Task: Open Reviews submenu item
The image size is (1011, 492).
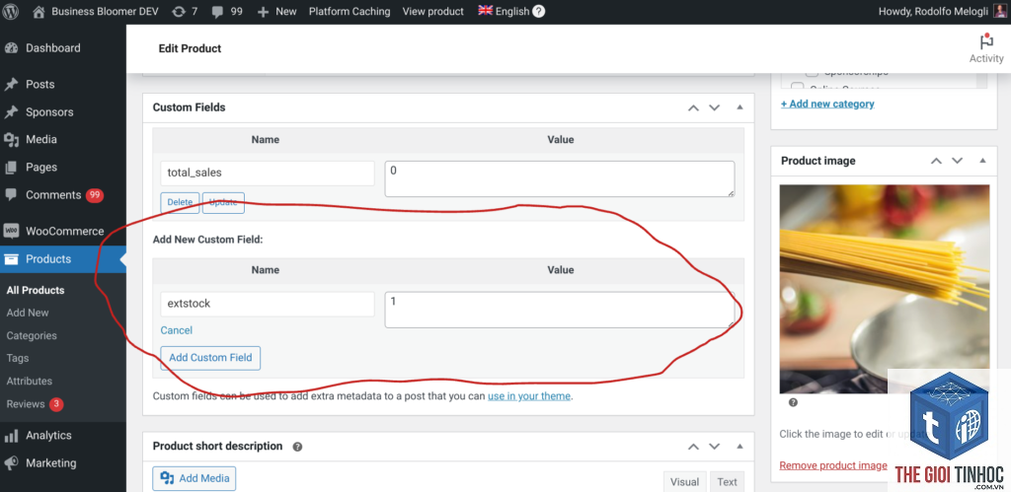Action: 26,404
